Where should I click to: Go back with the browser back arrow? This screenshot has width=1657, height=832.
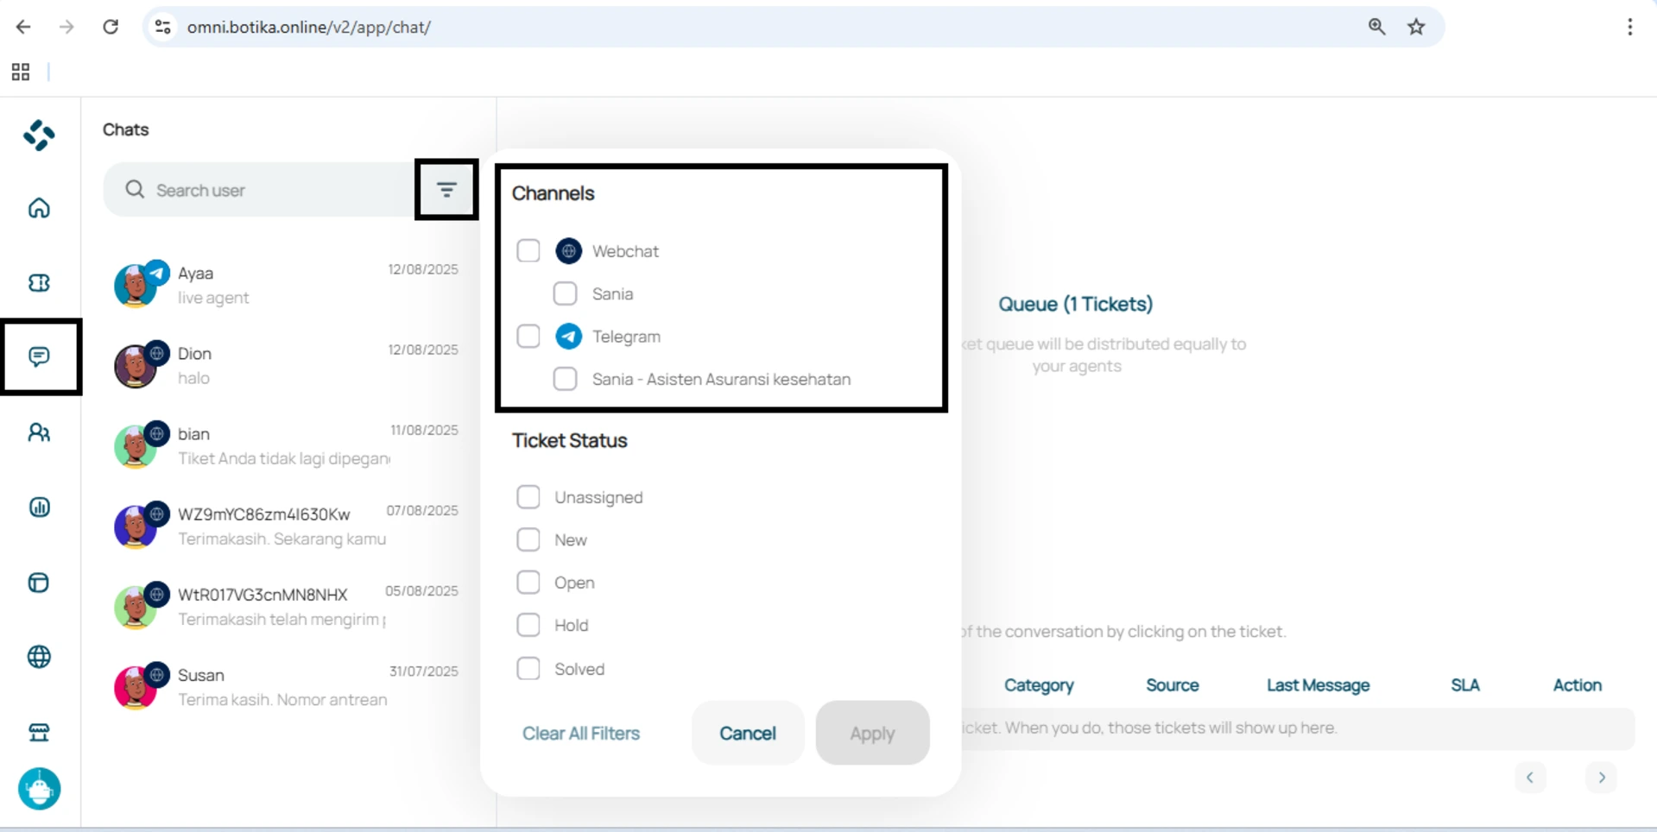tap(23, 27)
